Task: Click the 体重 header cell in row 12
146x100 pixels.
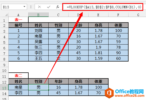Action: [98, 82]
